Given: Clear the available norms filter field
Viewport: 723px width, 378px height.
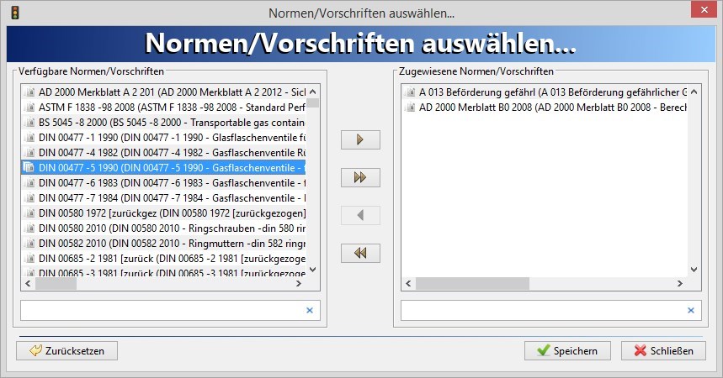Looking at the screenshot, I should 310,310.
